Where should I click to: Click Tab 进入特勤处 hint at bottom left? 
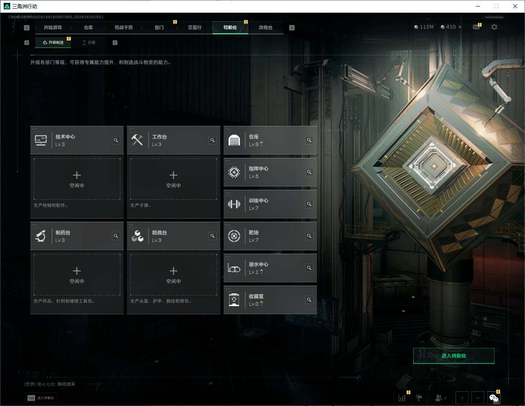tap(41, 398)
